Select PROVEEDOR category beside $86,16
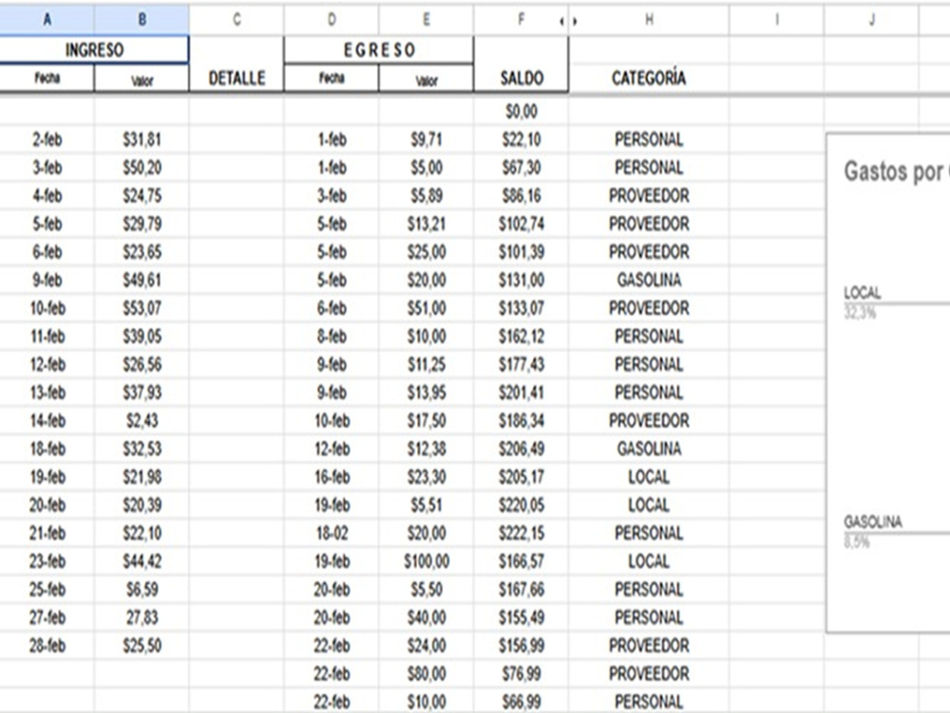The width and height of the screenshot is (950, 713). [x=649, y=196]
